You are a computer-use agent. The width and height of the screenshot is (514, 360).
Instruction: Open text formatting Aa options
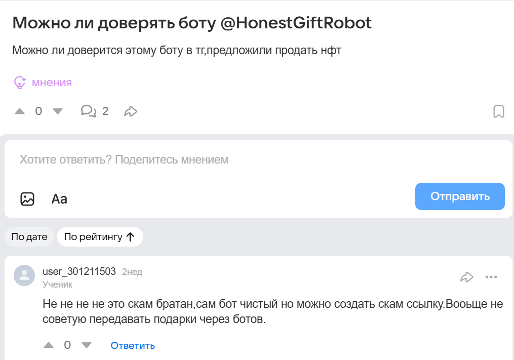pyautogui.click(x=59, y=199)
